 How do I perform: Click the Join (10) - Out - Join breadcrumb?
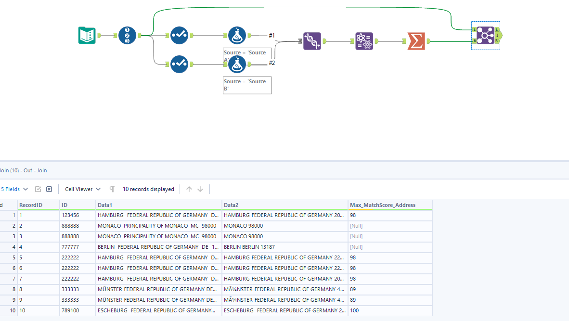click(23, 170)
